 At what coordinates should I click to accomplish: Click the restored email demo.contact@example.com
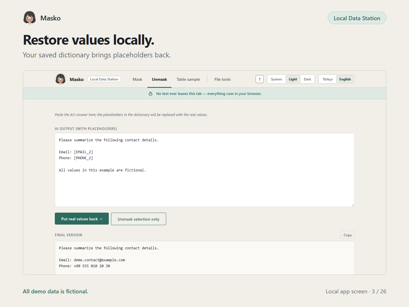coord(99,260)
